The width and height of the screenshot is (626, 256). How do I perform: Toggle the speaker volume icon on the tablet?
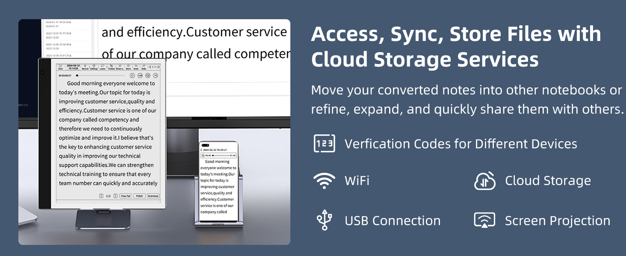coord(148,76)
